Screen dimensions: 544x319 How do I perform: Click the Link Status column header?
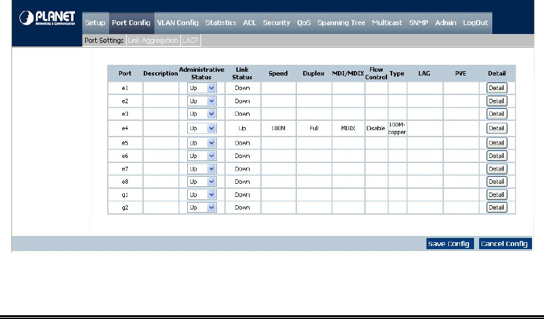coord(242,74)
